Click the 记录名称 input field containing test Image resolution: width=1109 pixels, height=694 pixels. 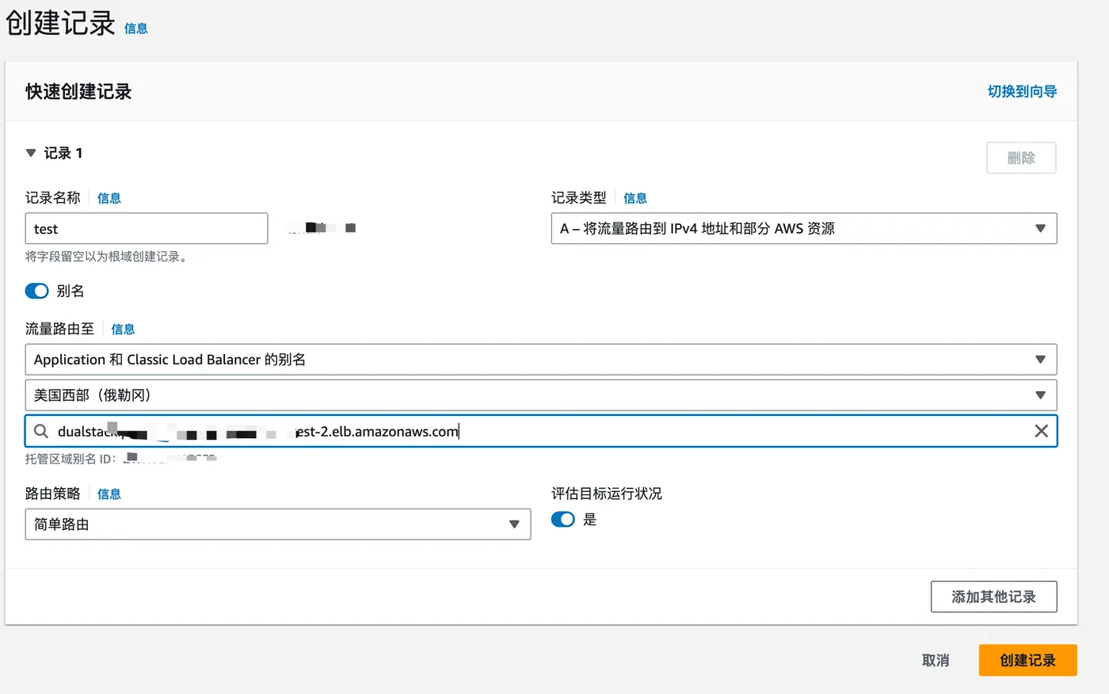[146, 229]
